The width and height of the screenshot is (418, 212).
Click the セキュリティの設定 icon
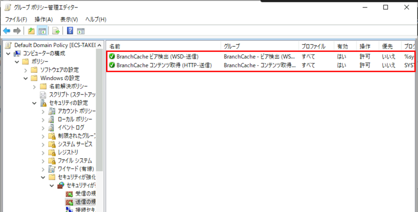pos(43,103)
